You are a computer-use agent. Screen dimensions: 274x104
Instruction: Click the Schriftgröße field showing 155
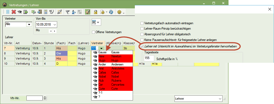[149, 58]
